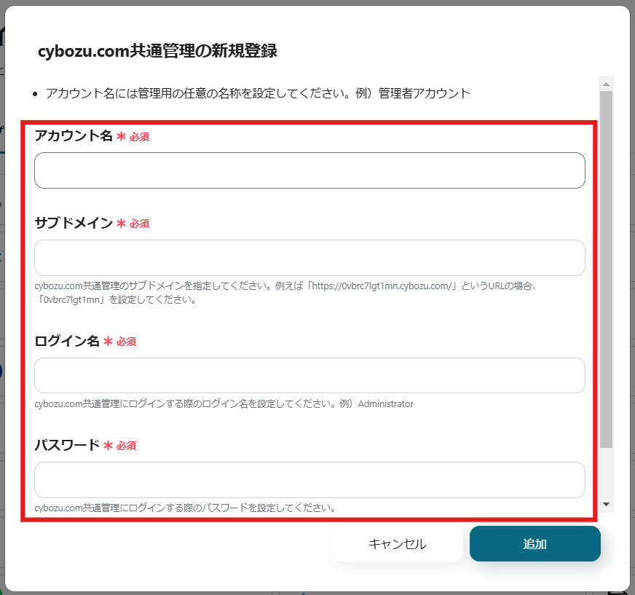Click the 追加 button
The image size is (635, 595).
pos(535,543)
